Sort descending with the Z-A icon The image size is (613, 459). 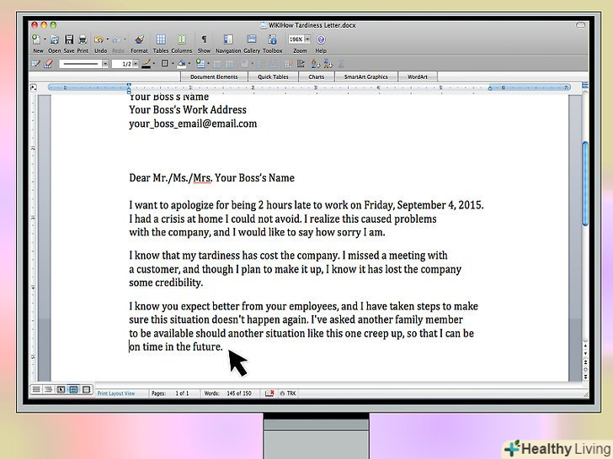tap(328, 64)
